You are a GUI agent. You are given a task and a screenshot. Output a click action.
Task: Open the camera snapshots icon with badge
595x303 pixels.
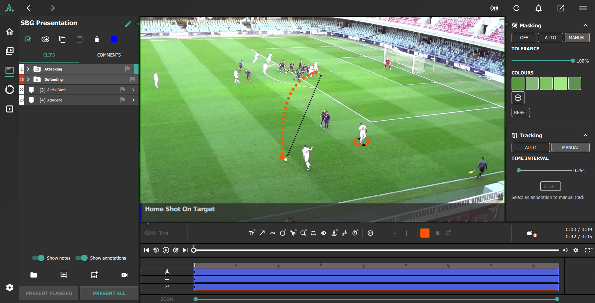531,233
